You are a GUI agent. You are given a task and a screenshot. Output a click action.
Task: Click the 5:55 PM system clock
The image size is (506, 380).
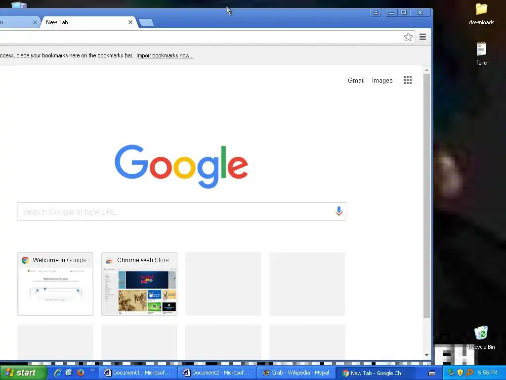[488, 373]
